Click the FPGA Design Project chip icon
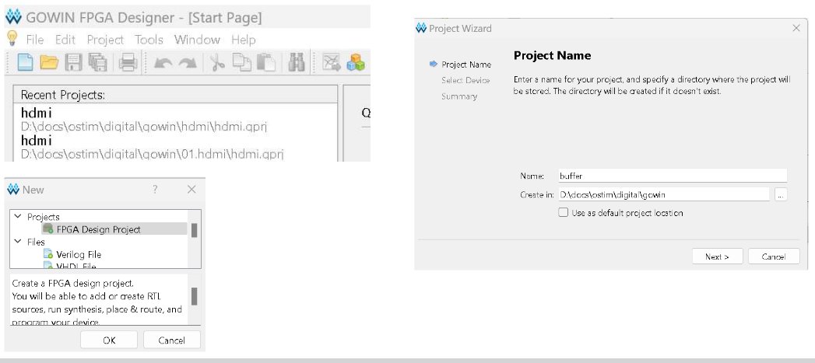815x363 pixels. click(x=47, y=229)
